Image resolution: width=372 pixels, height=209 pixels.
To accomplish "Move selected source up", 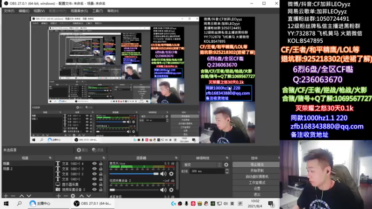I will [81, 196].
